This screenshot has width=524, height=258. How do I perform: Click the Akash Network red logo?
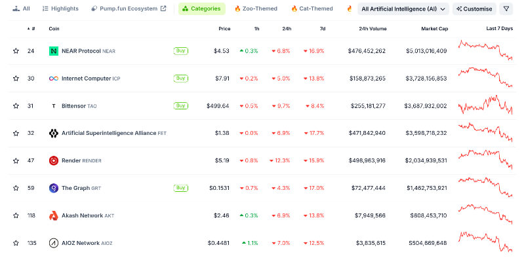coord(54,215)
